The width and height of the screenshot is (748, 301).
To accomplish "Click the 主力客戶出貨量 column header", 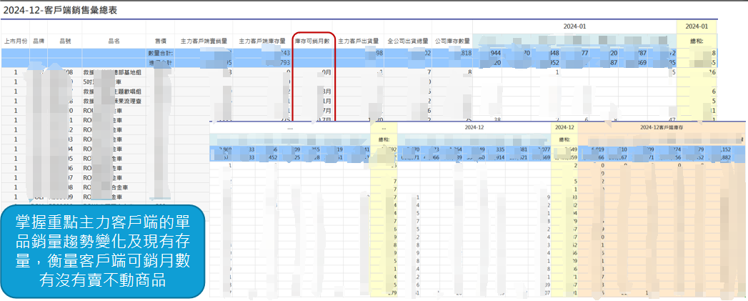I will 360,41.
